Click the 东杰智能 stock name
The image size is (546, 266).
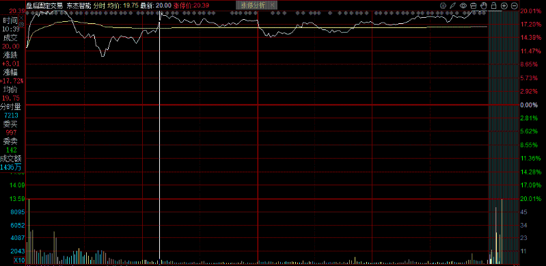[x=79, y=5]
